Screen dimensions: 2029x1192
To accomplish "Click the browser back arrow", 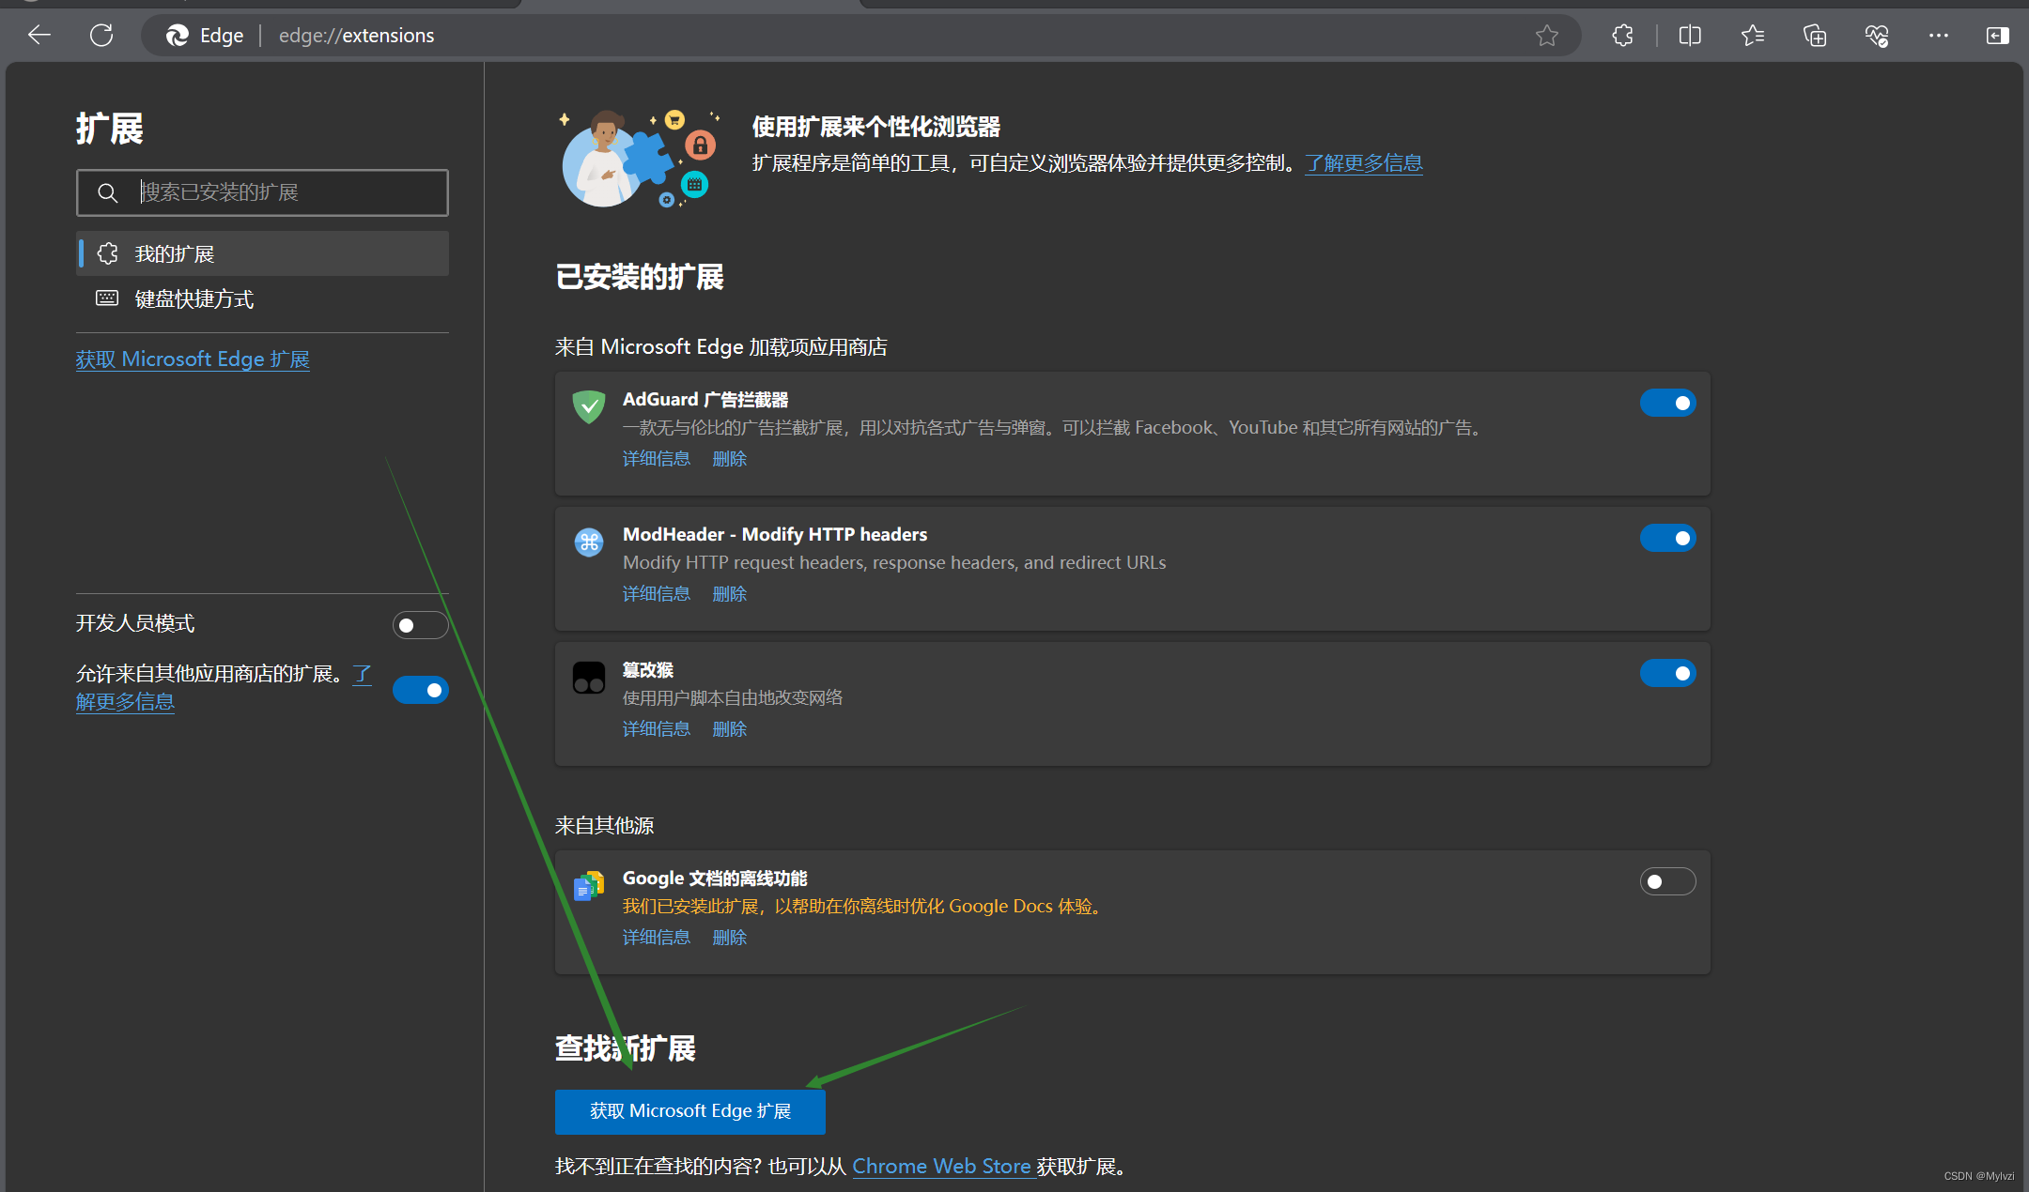I will (x=39, y=36).
